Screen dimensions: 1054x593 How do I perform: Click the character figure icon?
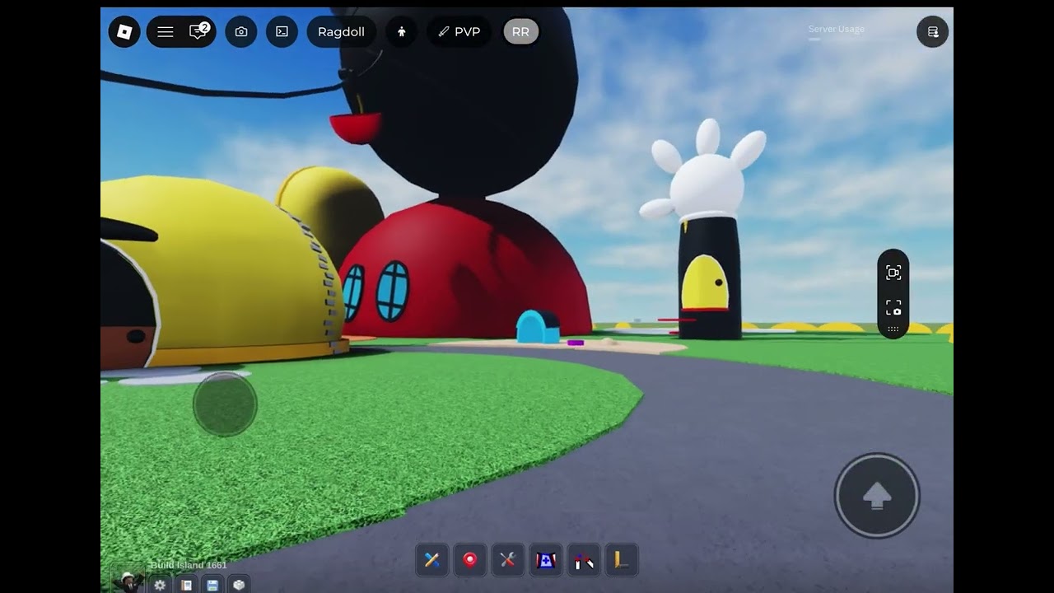[402, 31]
